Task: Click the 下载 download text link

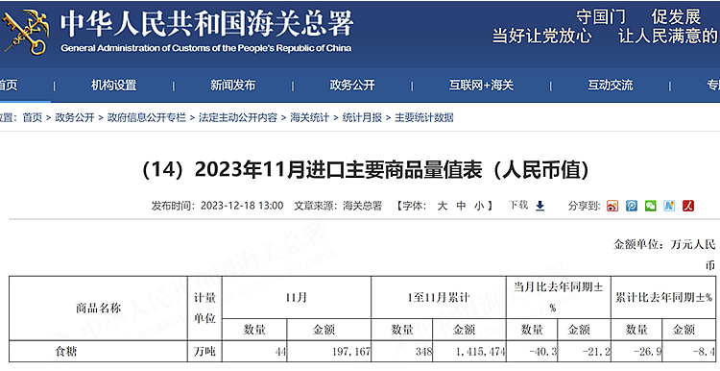Action: pos(518,205)
